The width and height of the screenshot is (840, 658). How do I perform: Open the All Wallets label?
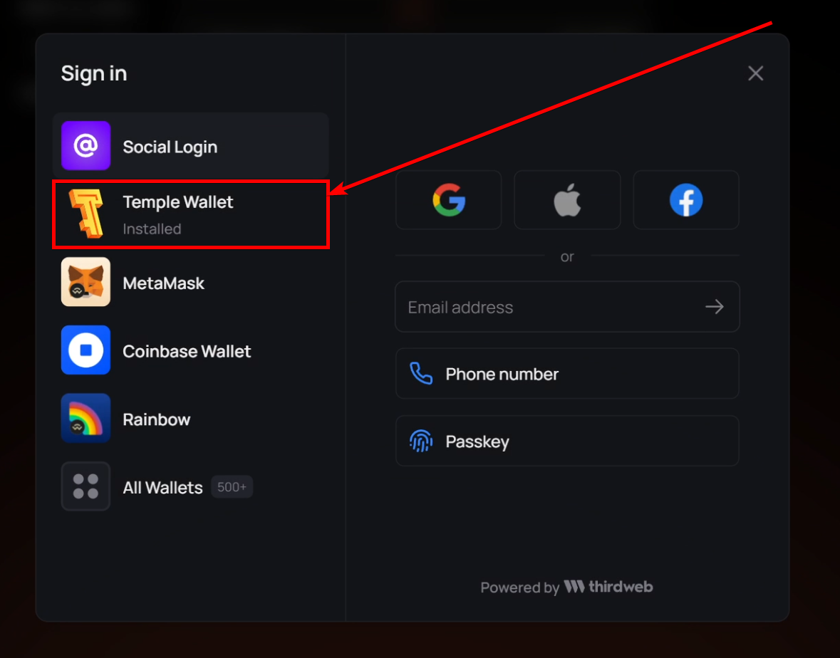(x=163, y=487)
